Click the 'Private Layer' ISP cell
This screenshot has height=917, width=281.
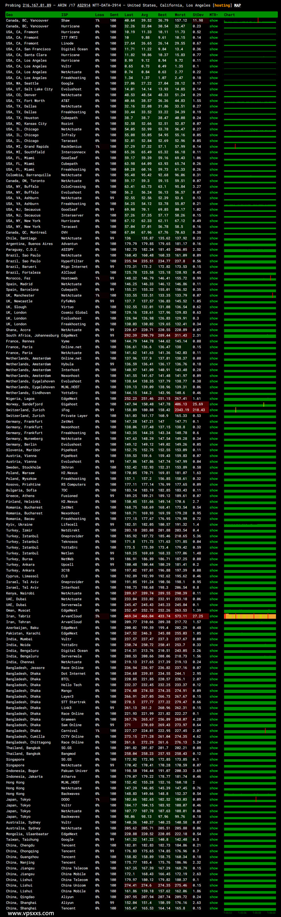[x=74, y=416]
